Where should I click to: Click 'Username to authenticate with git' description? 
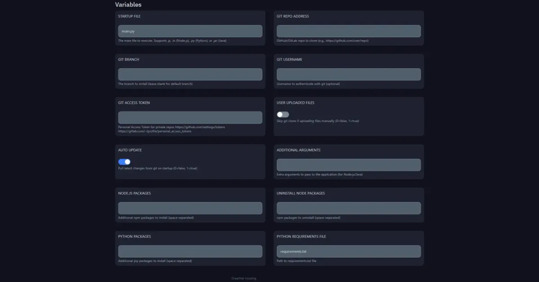click(309, 84)
